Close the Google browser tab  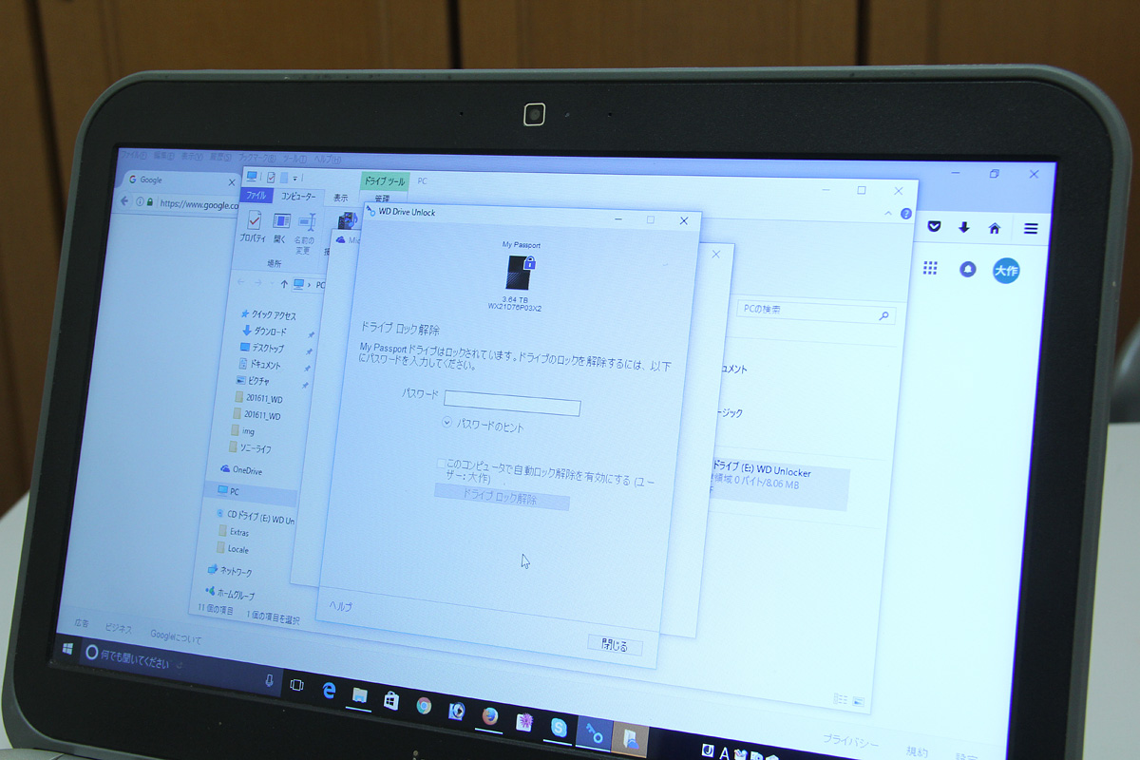230,181
